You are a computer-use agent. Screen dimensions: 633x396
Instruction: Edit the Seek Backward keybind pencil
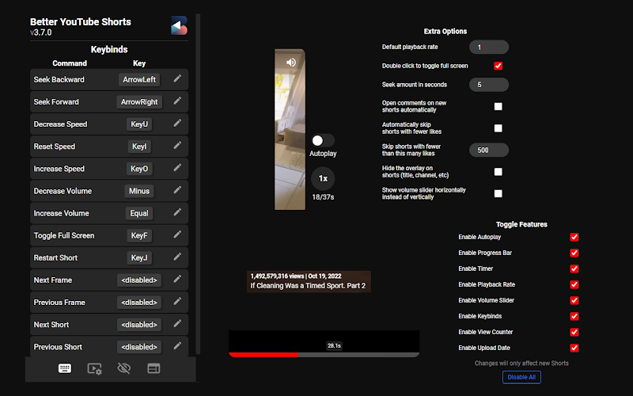177,78
